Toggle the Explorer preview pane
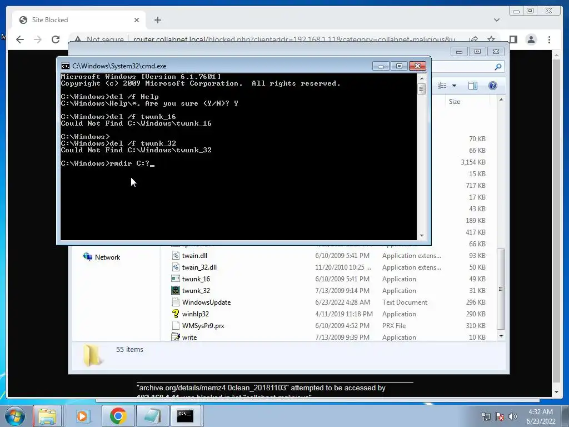The image size is (569, 427). (473, 86)
